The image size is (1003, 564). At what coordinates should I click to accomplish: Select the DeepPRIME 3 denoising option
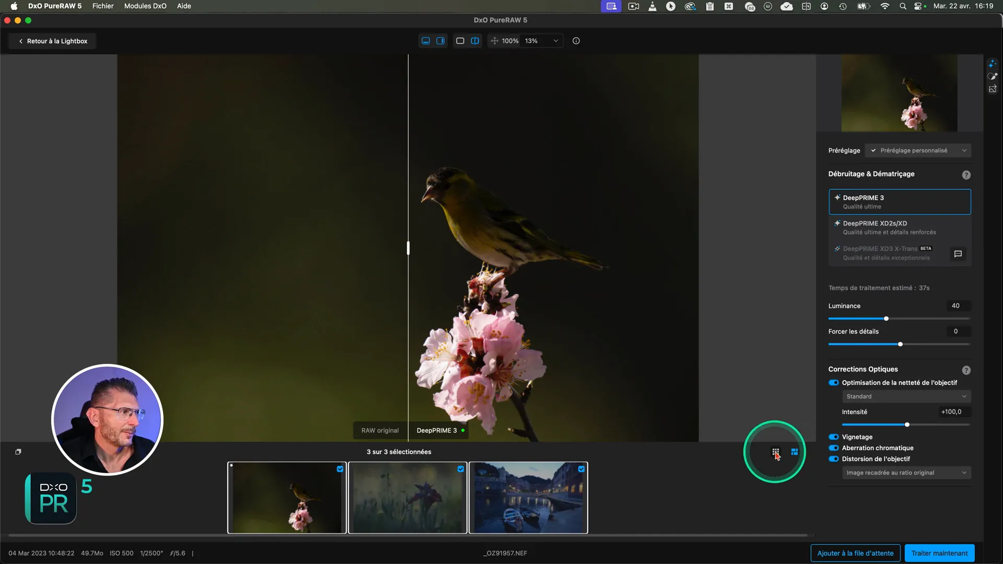tap(900, 202)
